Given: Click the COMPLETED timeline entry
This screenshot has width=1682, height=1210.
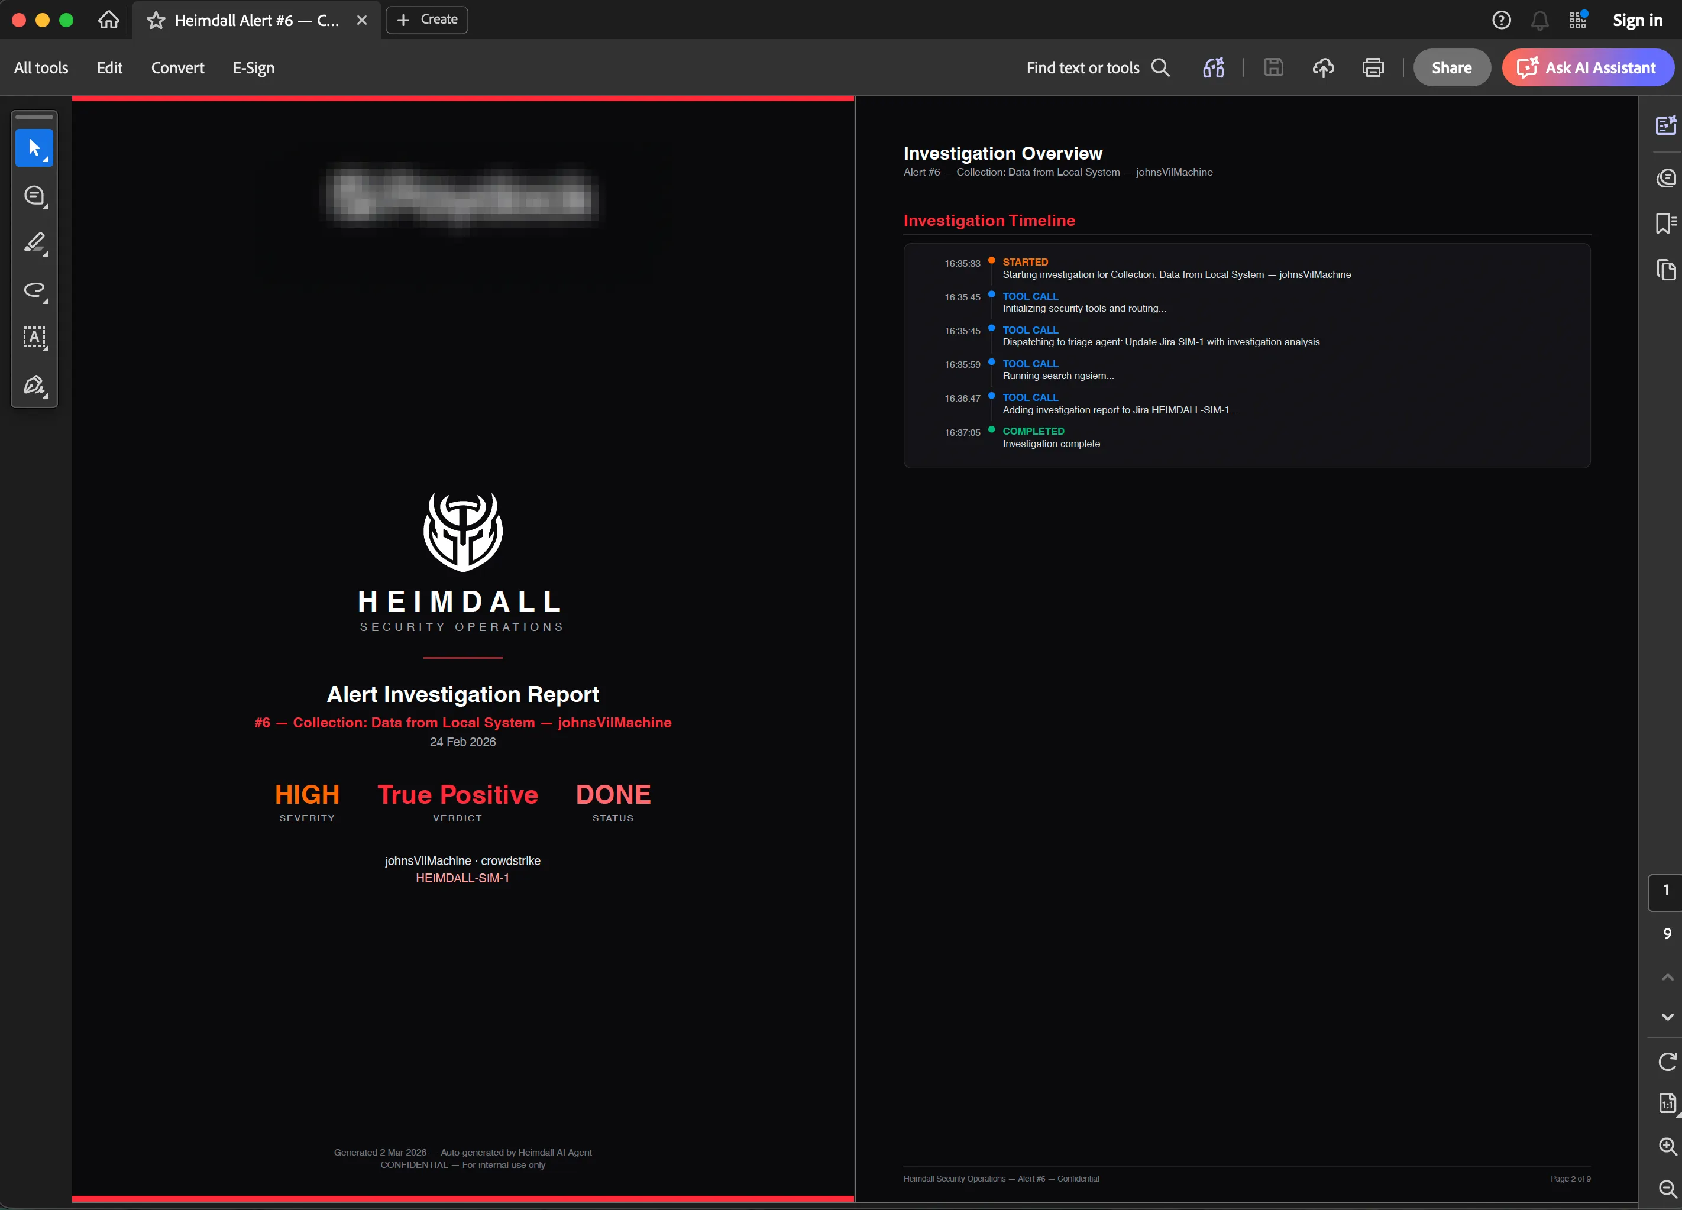Looking at the screenshot, I should click(1051, 438).
